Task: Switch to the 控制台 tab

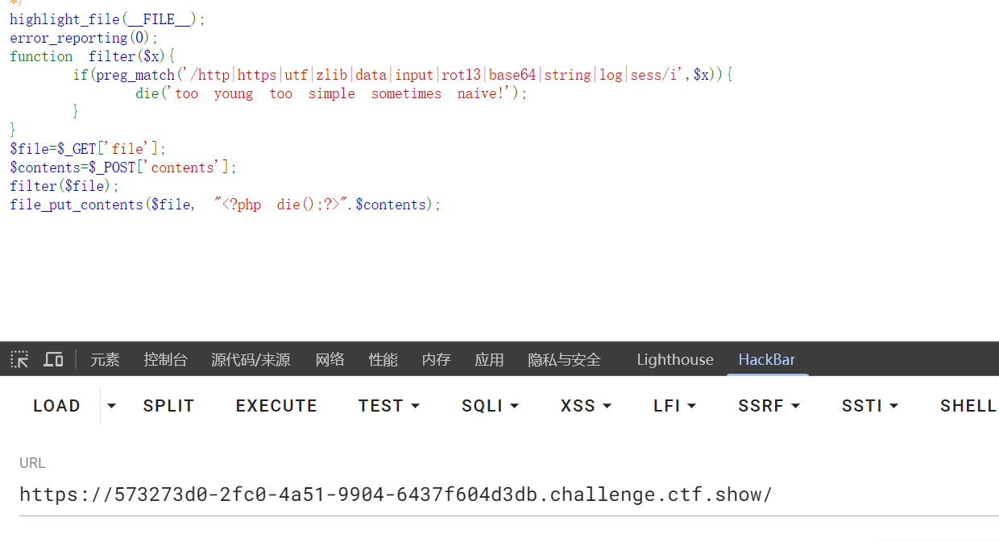Action: (165, 359)
